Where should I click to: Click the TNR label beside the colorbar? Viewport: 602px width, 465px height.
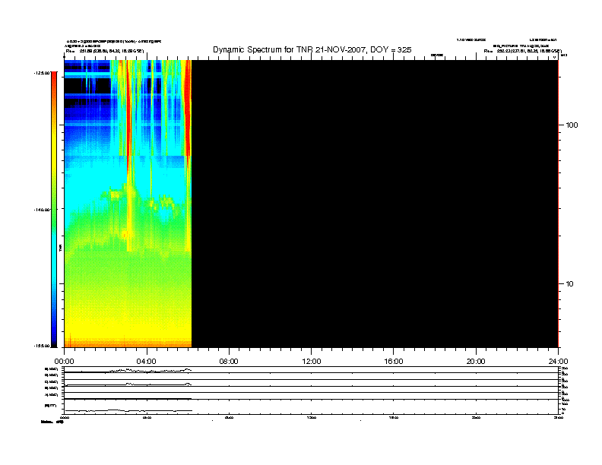(60, 248)
